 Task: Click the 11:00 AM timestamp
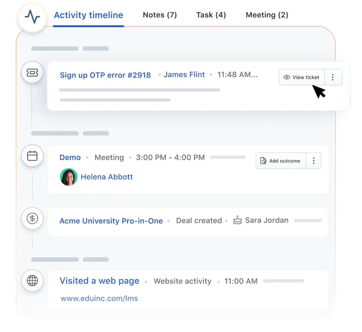[241, 281]
